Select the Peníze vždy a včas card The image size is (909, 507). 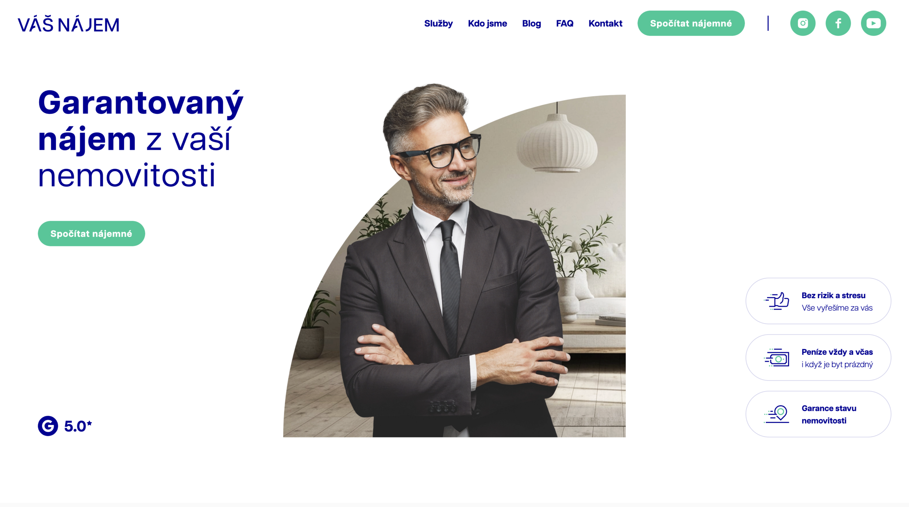point(818,358)
